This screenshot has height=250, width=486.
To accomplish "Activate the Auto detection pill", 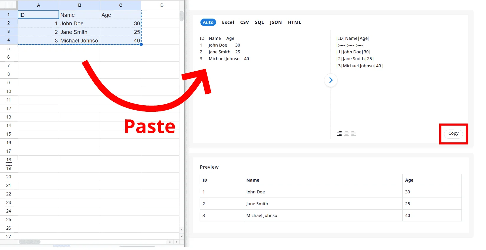I will pos(208,22).
